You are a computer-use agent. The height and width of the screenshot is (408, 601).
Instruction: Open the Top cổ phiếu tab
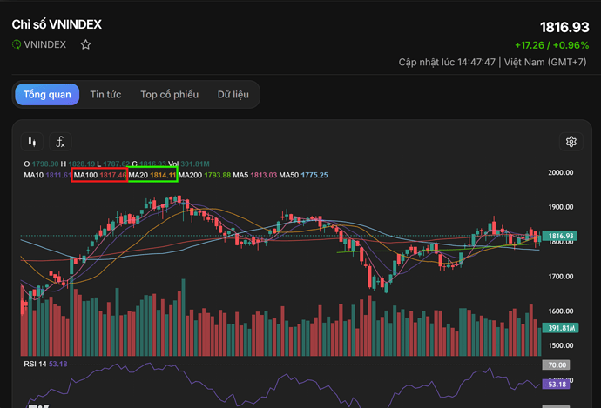coord(170,95)
